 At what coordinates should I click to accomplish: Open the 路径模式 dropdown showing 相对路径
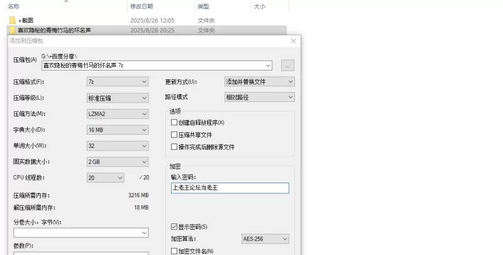point(259,97)
